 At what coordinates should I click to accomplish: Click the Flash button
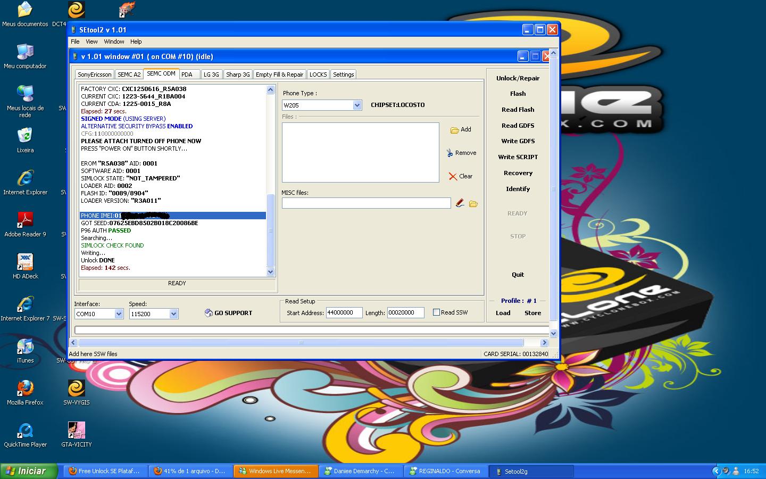[x=518, y=94]
